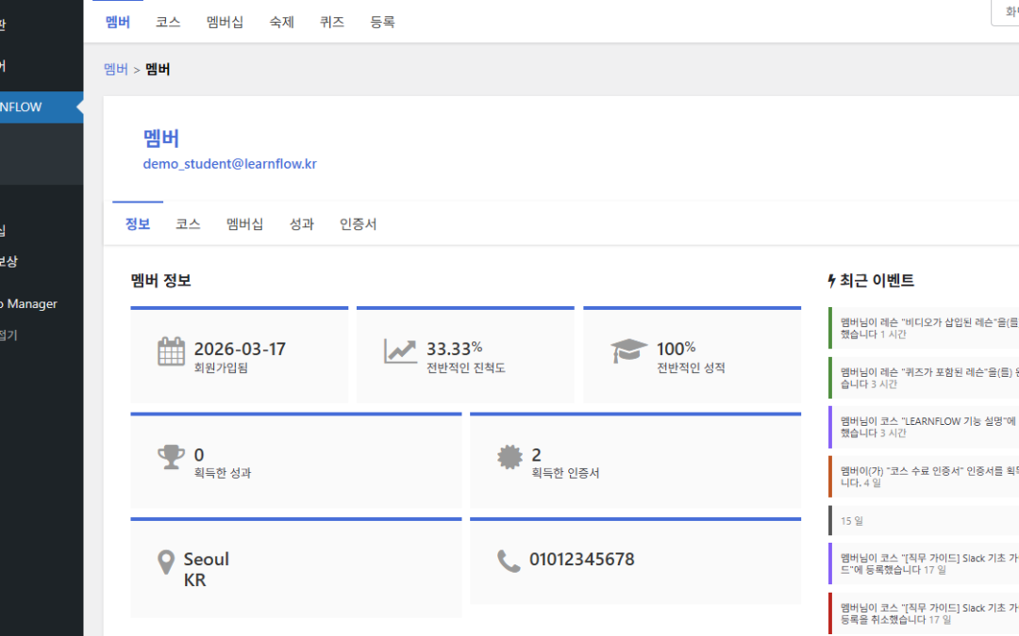The width and height of the screenshot is (1019, 636).
Task: Open the 코스 tab in top navigation
Action: (x=168, y=22)
